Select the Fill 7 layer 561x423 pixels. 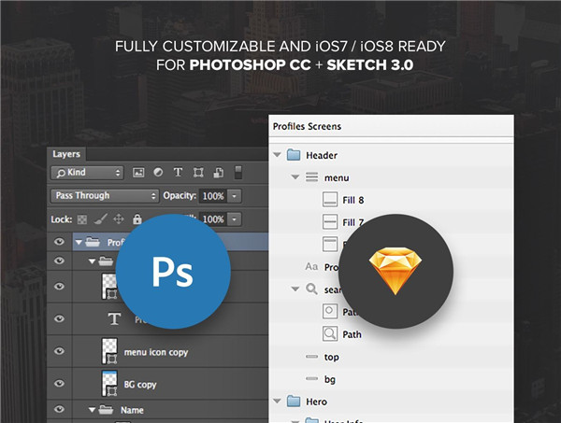352,222
